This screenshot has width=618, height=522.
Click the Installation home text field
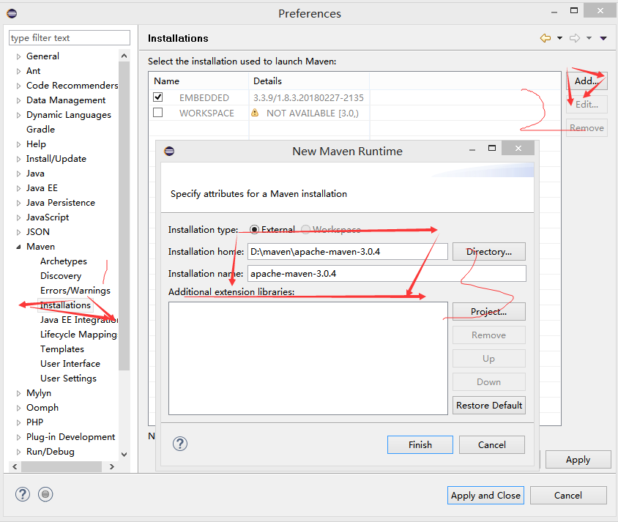click(x=348, y=251)
